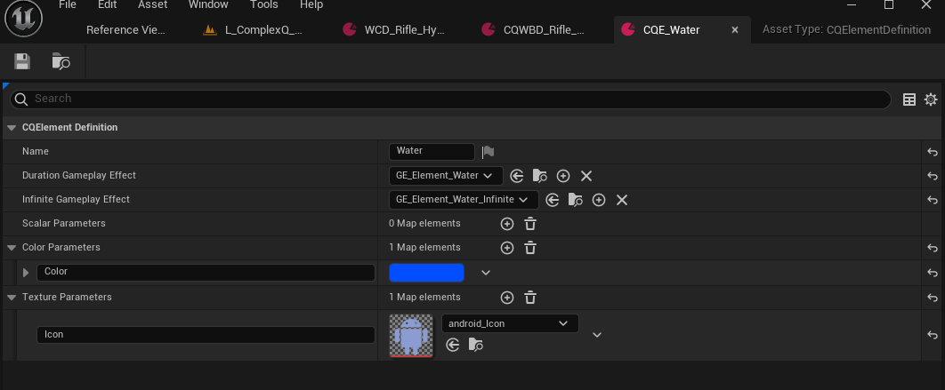
Task: Collapse the Texture Parameters section
Action: (x=12, y=298)
